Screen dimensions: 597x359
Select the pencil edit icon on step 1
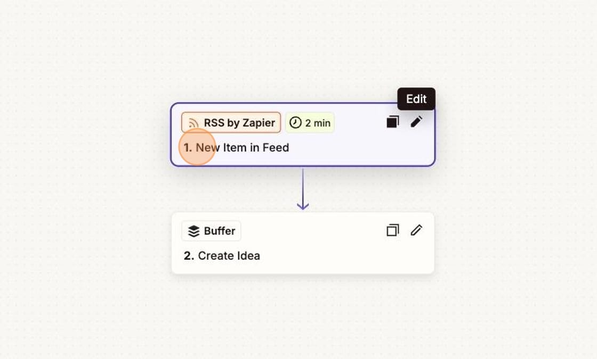[x=416, y=121]
